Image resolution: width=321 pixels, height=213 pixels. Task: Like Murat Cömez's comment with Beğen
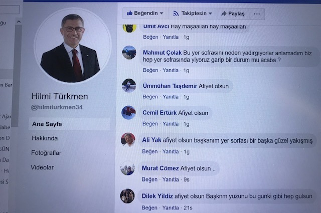pyautogui.click(x=149, y=179)
